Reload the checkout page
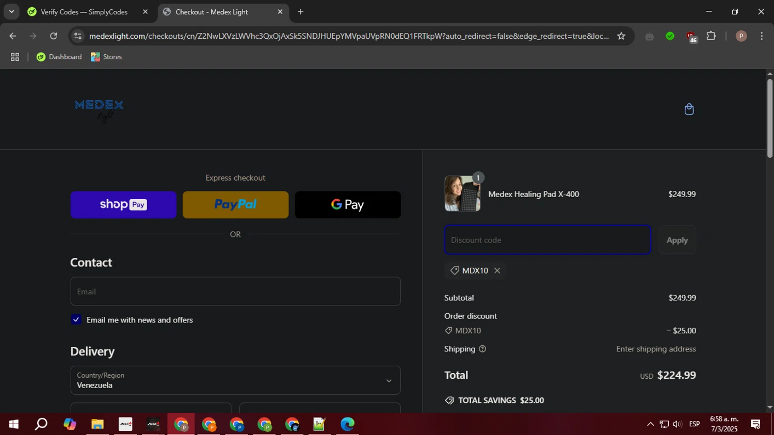Screen dimensions: 774x435 pos(54,36)
